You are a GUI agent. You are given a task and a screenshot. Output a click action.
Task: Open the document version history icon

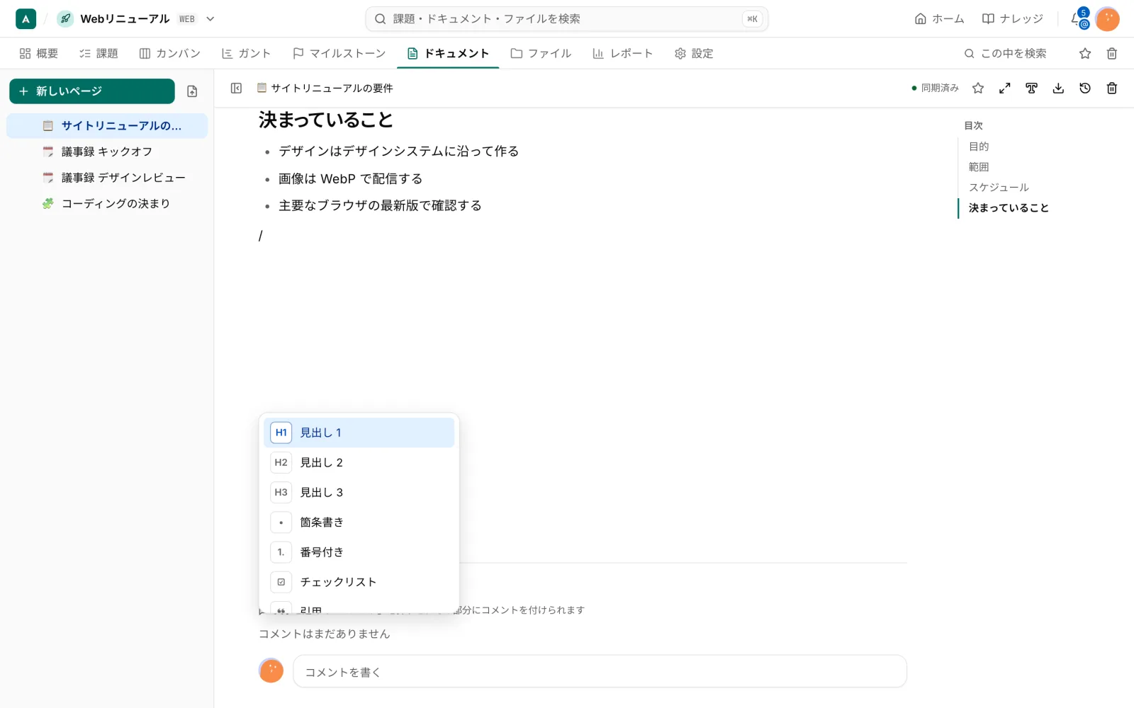(x=1085, y=88)
